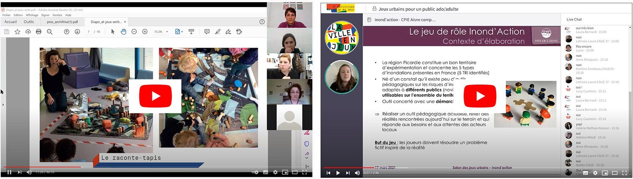633x179 pixels.
Task: Click the Sign fountain pen icon
Action: (228, 32)
